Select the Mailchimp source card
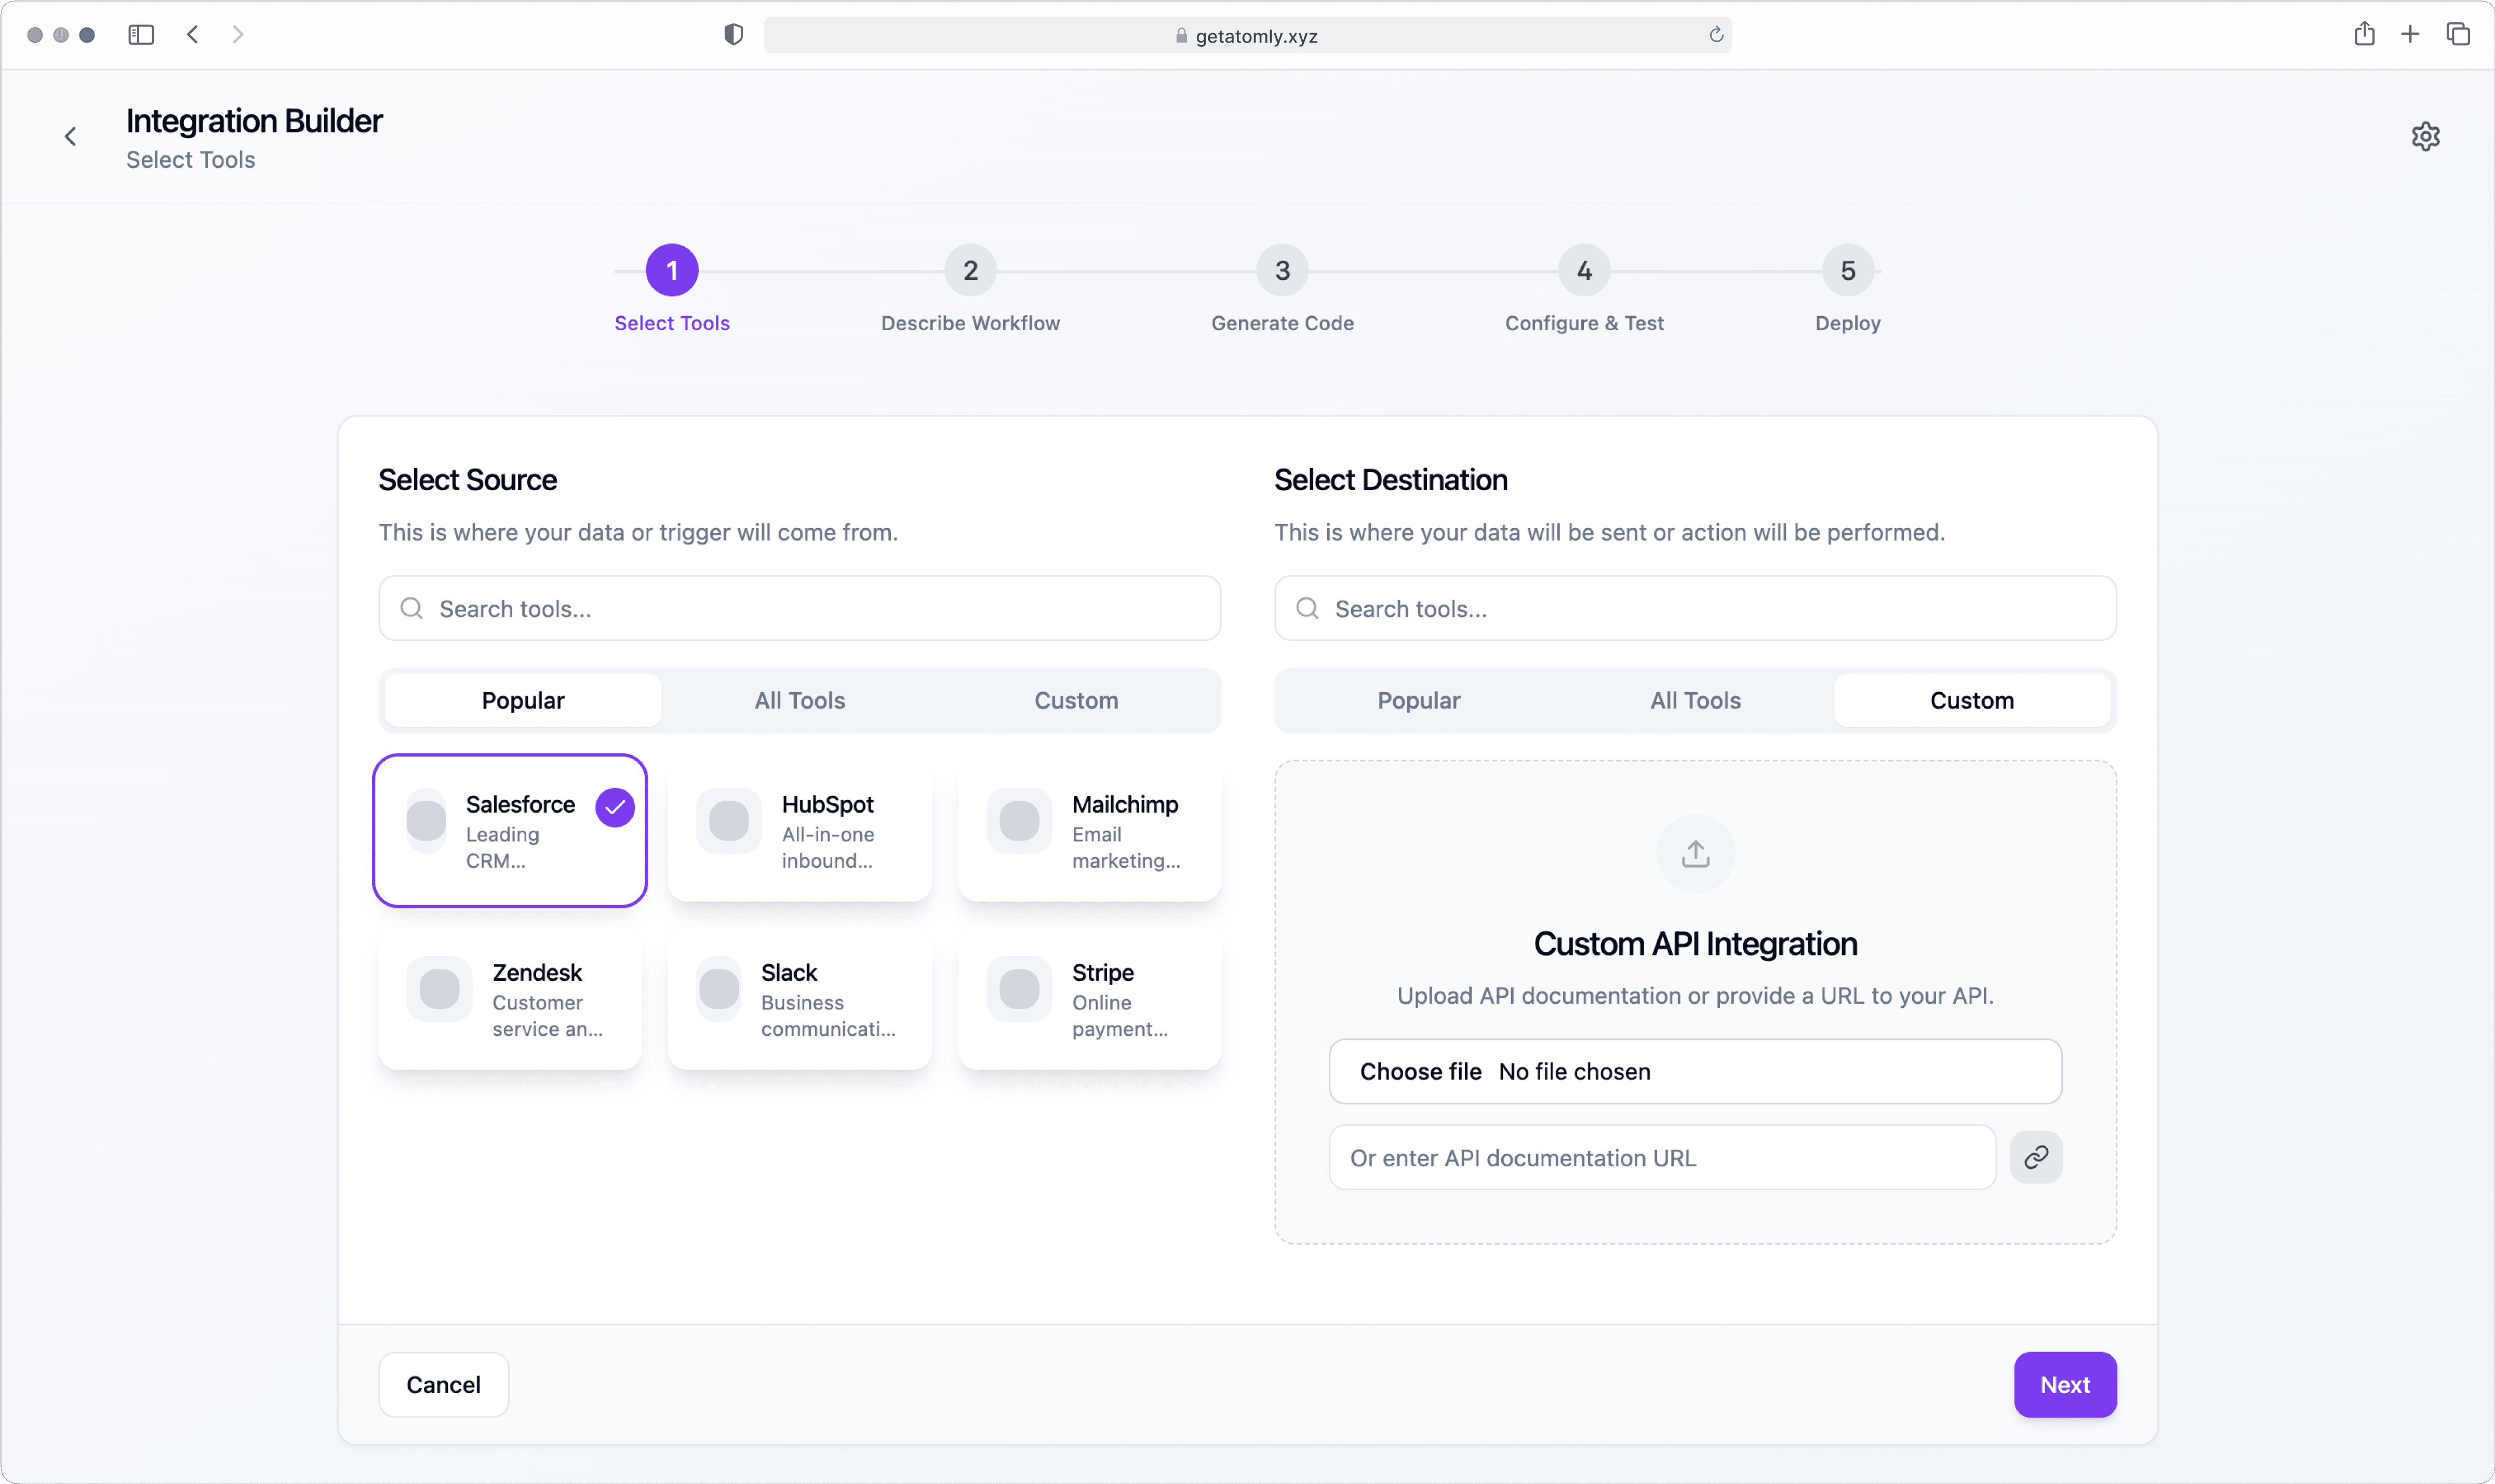2495x1484 pixels. pyautogui.click(x=1089, y=831)
